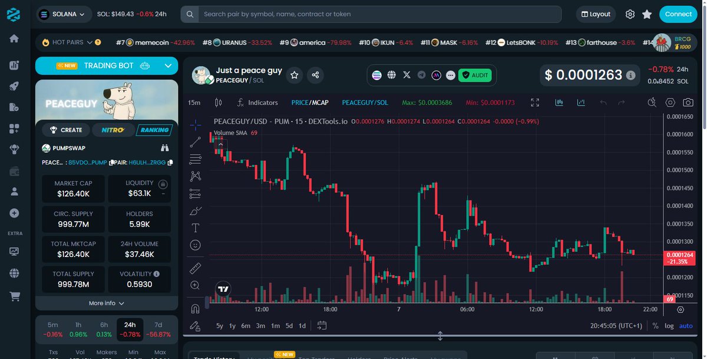Select the 1h performance tab

[x=78, y=329]
